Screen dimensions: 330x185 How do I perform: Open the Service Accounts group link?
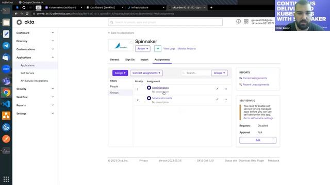pos(162,98)
